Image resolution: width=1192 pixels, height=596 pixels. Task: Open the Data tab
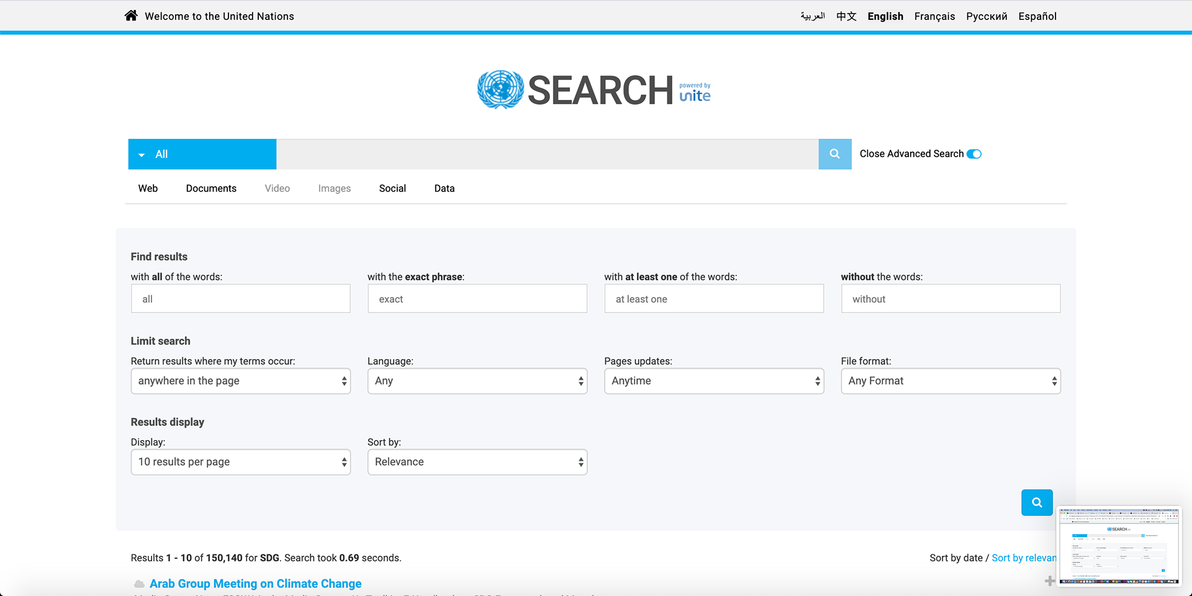[445, 189]
